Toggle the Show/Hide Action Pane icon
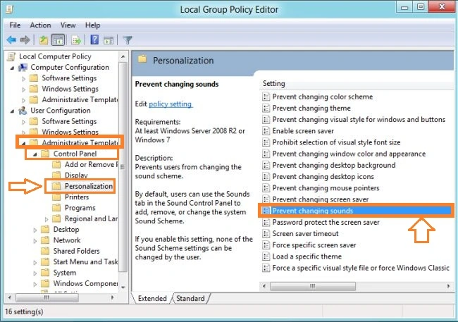Screen dimensions: 458x322 pos(109,40)
